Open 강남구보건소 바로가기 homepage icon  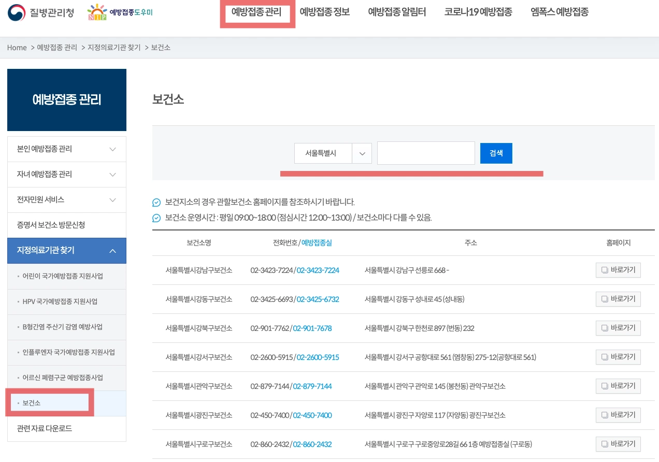(618, 270)
